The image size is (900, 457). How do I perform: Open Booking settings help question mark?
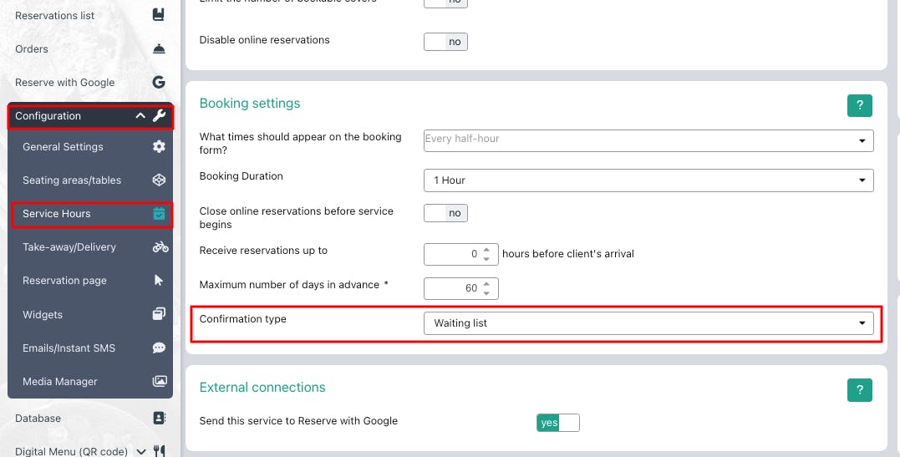point(859,105)
